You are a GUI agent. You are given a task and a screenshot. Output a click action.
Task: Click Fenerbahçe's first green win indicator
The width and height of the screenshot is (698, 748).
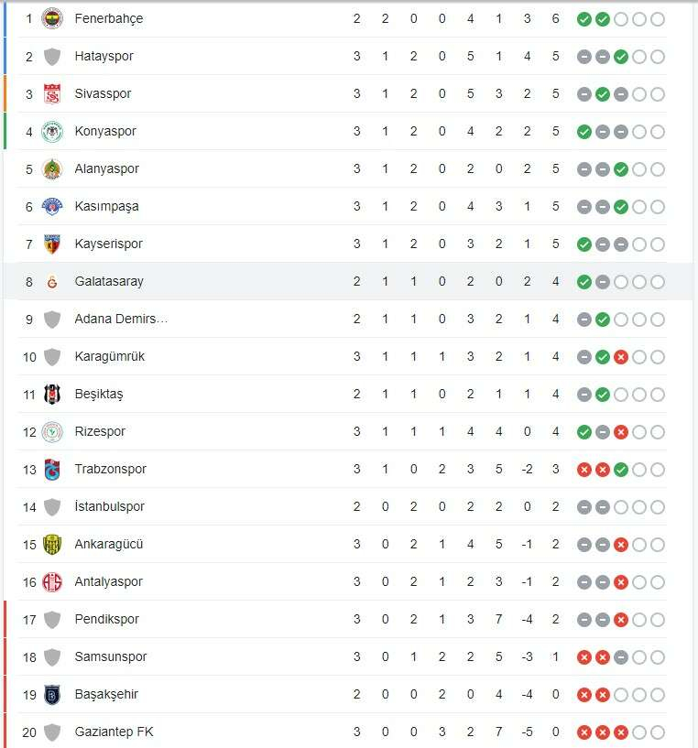[x=583, y=19]
